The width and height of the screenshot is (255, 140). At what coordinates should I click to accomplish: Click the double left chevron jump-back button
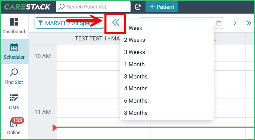click(116, 22)
